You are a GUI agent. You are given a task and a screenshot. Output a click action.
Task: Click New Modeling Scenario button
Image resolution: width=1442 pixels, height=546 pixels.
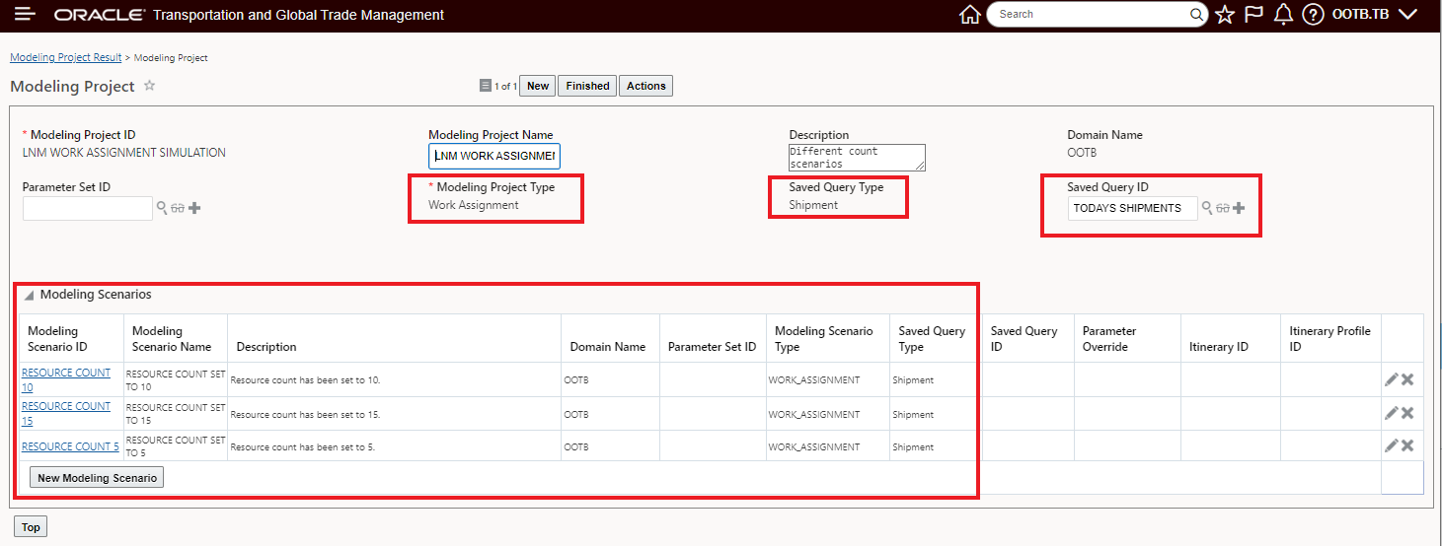(x=97, y=478)
